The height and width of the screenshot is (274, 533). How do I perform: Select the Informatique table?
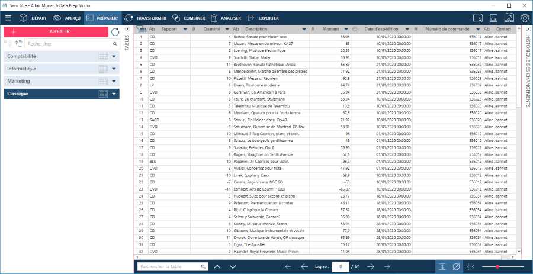[47, 69]
